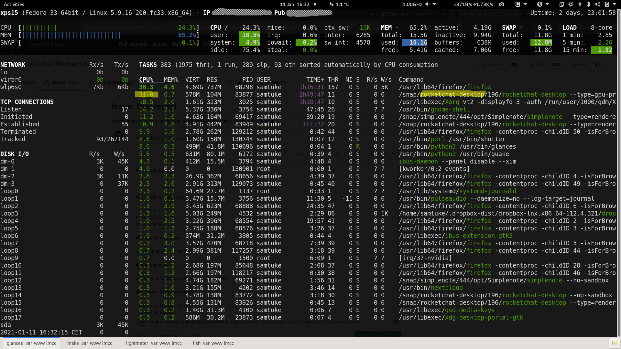
Task: Click the nextcloud process command
Action: [430, 288]
